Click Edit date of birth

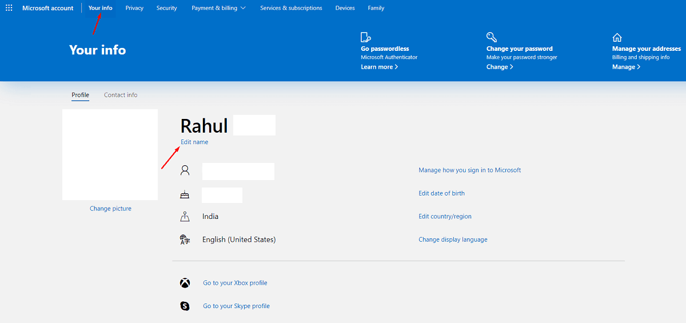pyautogui.click(x=442, y=193)
